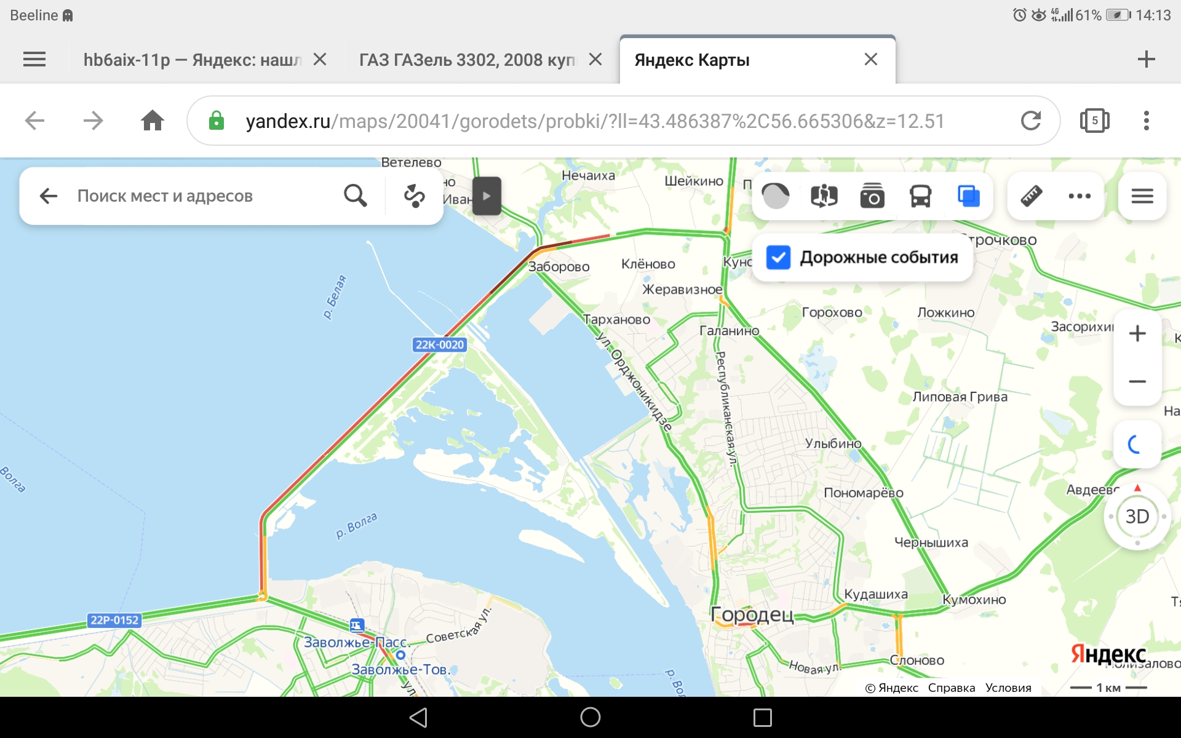Screen dimensions: 1181x738
Task: Toggle 3D map tilt mode
Action: [1137, 517]
